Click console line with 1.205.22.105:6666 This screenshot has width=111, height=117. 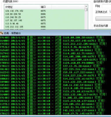[51, 98]
